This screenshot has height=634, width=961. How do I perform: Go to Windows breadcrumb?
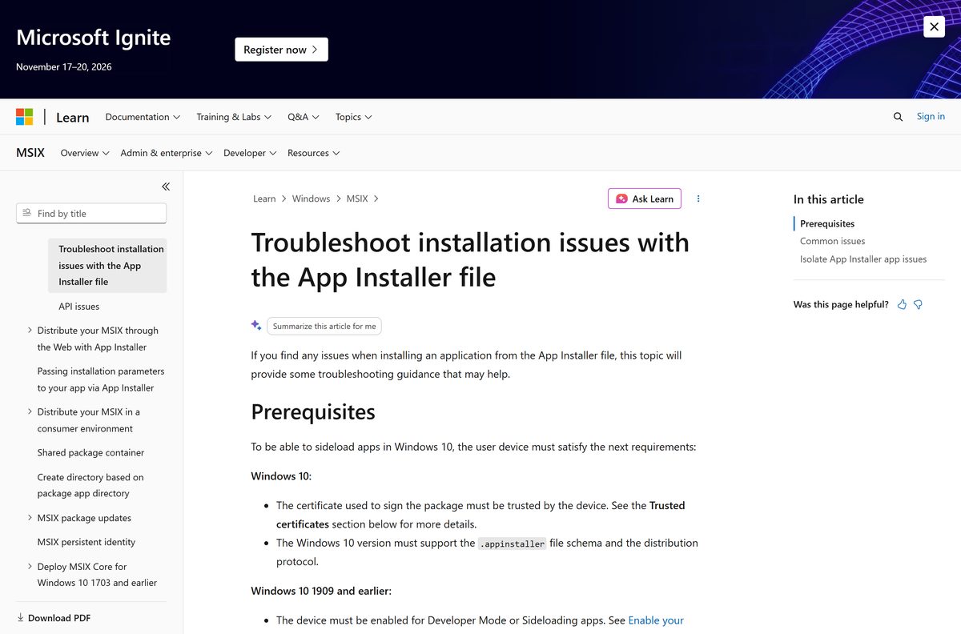pyautogui.click(x=311, y=199)
